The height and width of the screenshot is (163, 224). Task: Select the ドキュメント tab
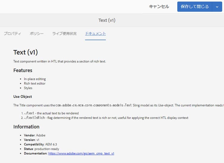point(96,33)
